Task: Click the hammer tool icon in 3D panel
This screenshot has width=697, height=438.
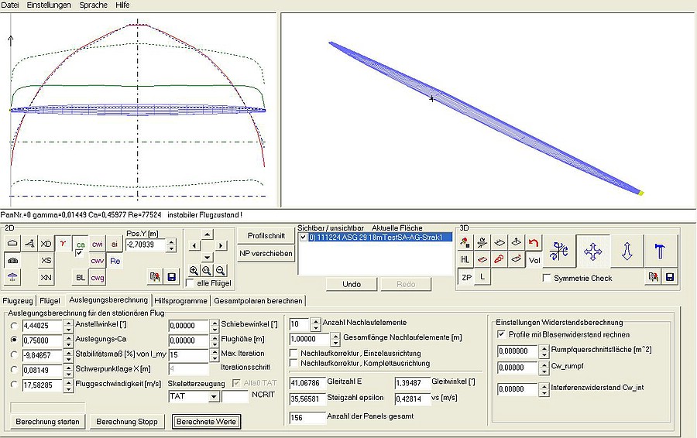Action: pos(661,252)
